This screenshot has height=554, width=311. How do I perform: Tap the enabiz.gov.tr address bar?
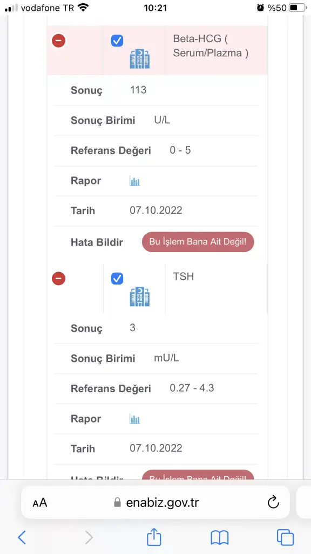155,502
